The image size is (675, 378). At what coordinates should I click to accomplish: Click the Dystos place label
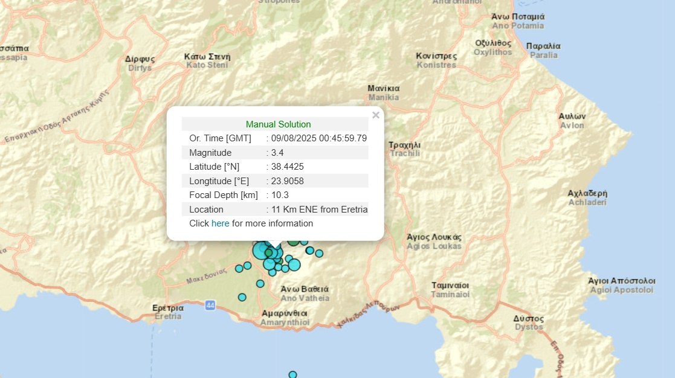(529, 322)
